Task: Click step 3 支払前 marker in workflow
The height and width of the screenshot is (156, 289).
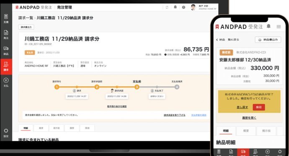Action: [x=137, y=87]
